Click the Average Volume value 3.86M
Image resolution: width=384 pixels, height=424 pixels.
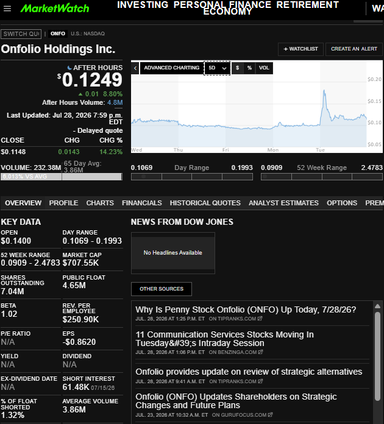coord(74,409)
